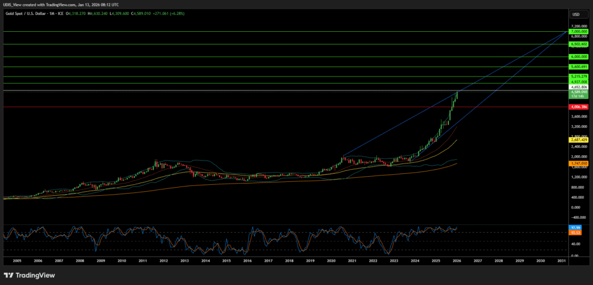Select the 6,502.602 price level label
This screenshot has height=285, width=593.
tap(579, 44)
